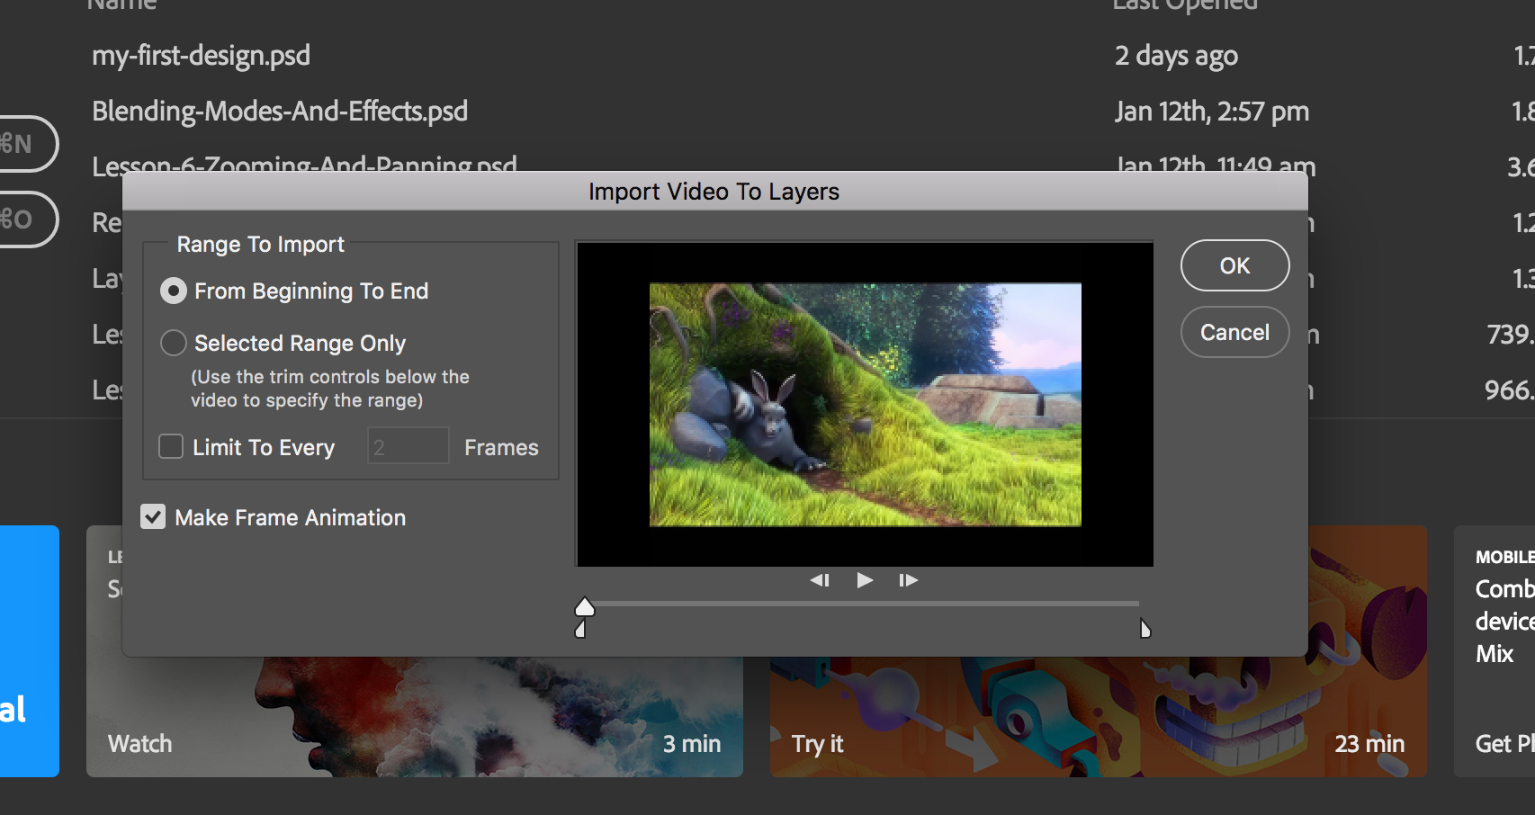Image resolution: width=1535 pixels, height=815 pixels.
Task: Confirm import with OK button
Action: (x=1234, y=265)
